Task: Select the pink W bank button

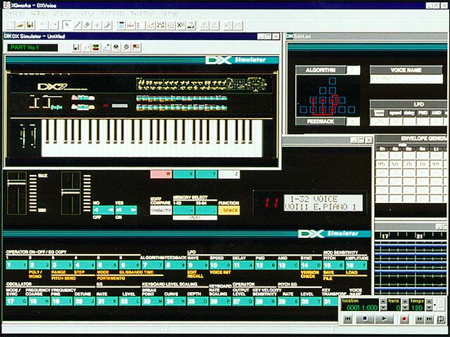Action: (x=161, y=174)
